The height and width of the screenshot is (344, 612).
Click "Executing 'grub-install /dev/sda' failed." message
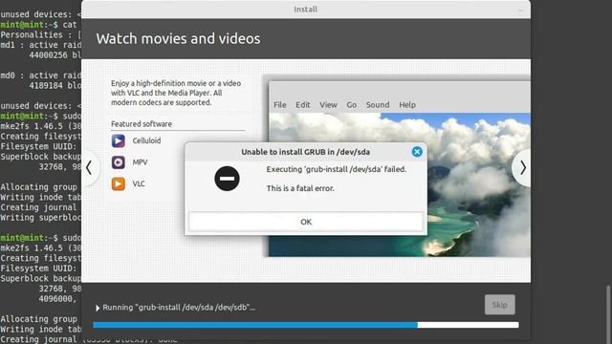[x=337, y=169]
